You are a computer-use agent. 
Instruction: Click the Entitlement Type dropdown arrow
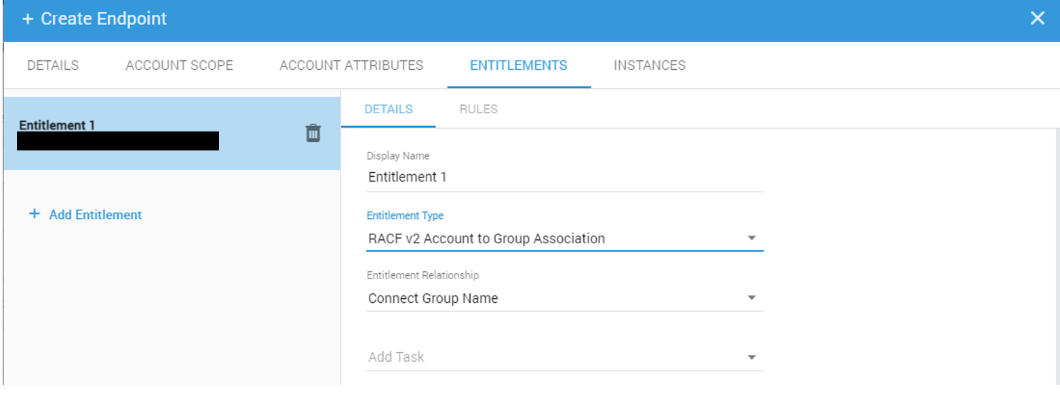(751, 239)
